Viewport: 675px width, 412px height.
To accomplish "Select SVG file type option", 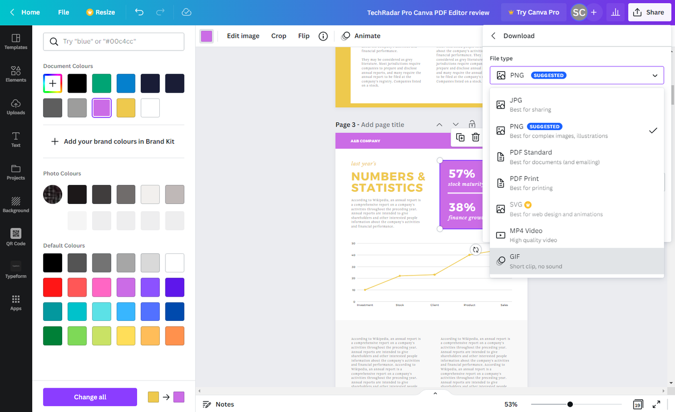I will [577, 209].
